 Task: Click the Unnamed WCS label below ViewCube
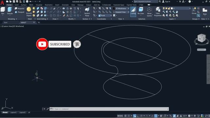pos(201,49)
